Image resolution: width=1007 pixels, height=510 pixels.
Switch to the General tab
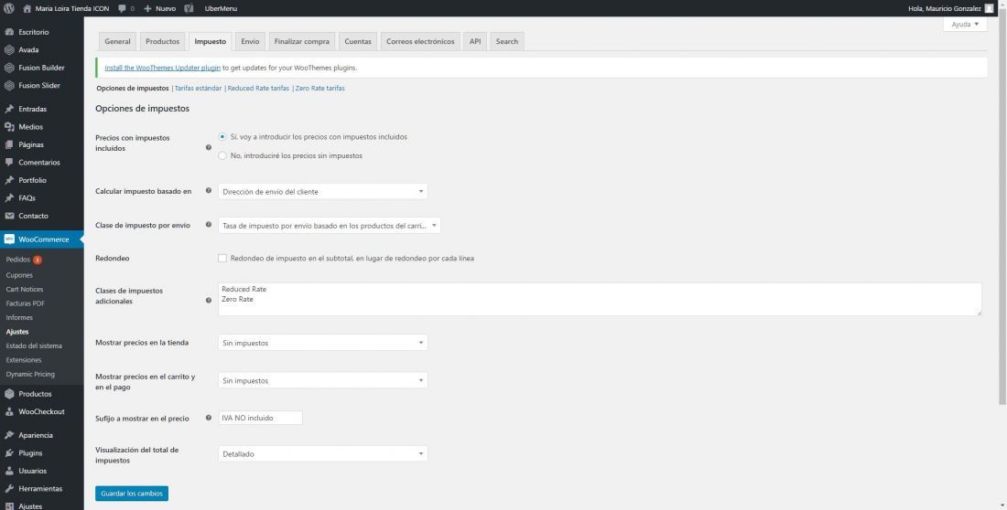[117, 41]
